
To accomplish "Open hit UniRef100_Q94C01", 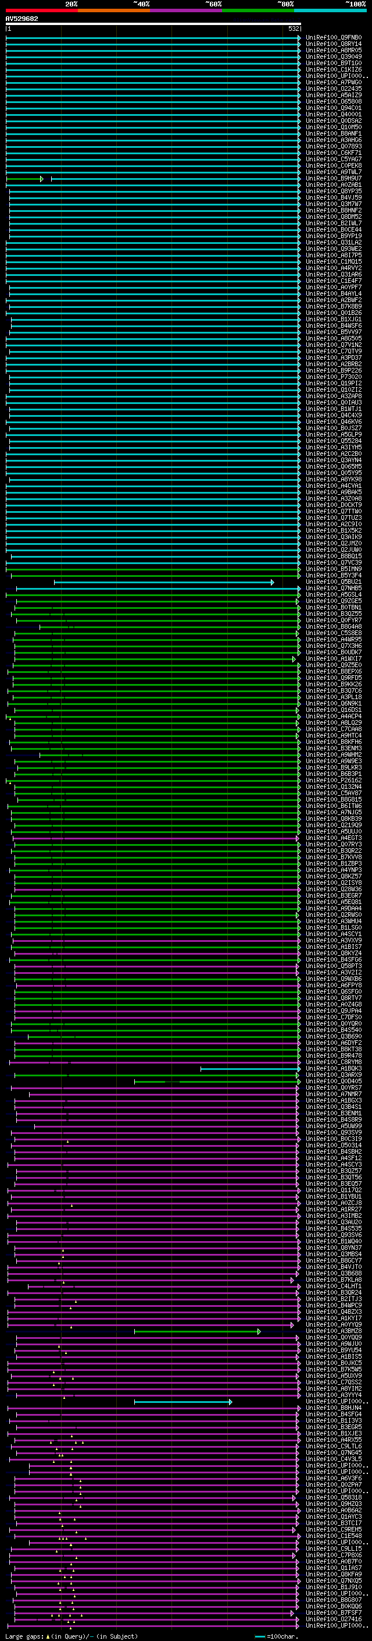I will point(333,108).
